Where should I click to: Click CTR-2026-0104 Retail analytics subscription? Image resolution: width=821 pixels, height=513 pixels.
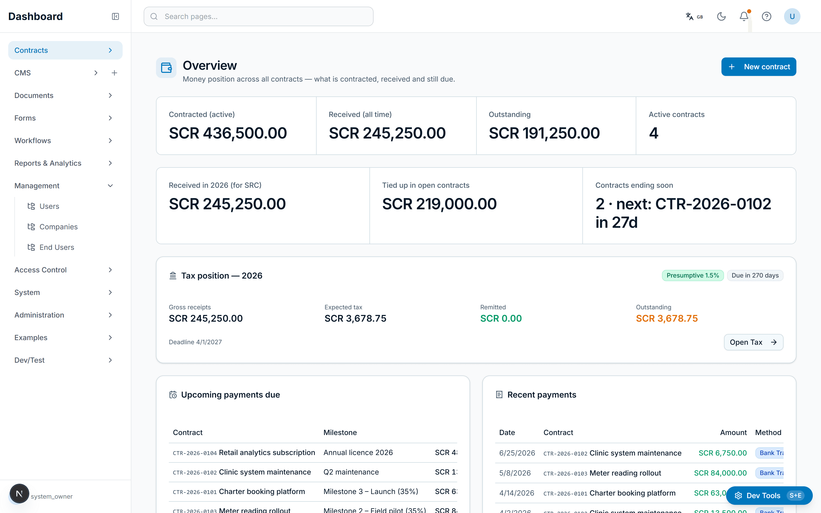click(244, 453)
